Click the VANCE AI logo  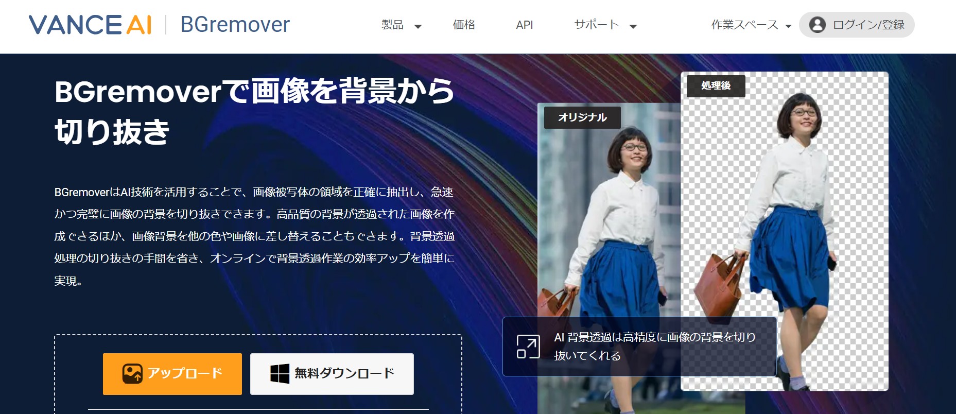click(90, 25)
